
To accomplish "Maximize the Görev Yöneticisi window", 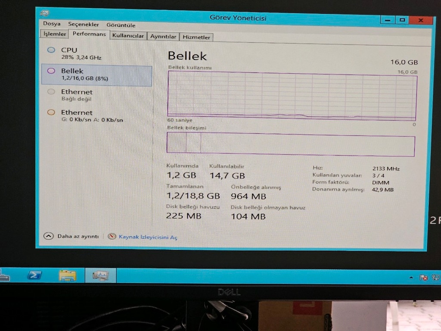I will point(402,20).
